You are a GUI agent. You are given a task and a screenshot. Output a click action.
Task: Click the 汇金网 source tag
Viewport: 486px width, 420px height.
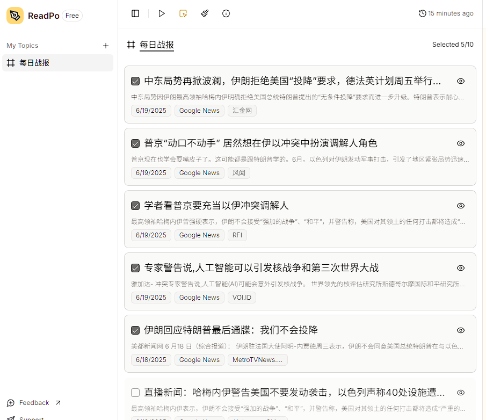click(x=242, y=111)
